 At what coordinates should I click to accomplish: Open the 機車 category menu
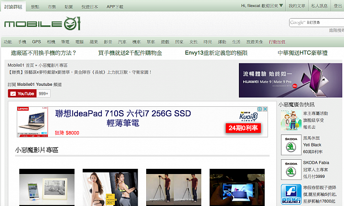(x=137, y=42)
